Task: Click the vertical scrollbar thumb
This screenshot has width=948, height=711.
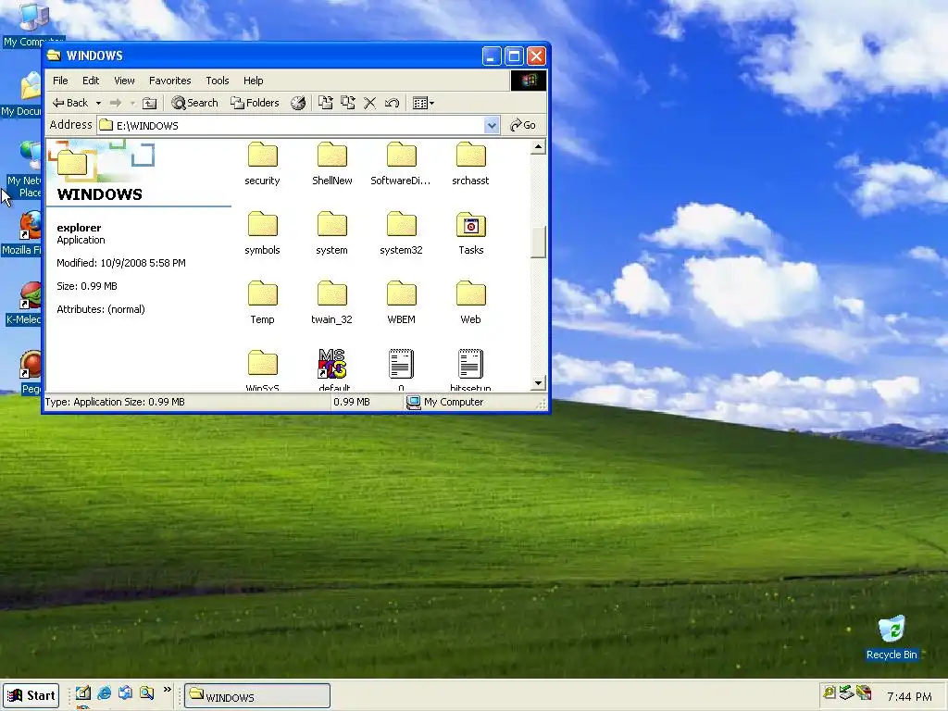Action: 538,242
